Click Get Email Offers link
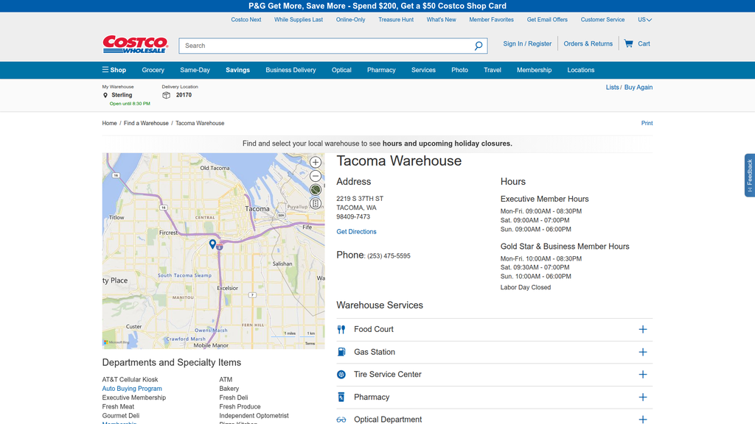 point(547,20)
